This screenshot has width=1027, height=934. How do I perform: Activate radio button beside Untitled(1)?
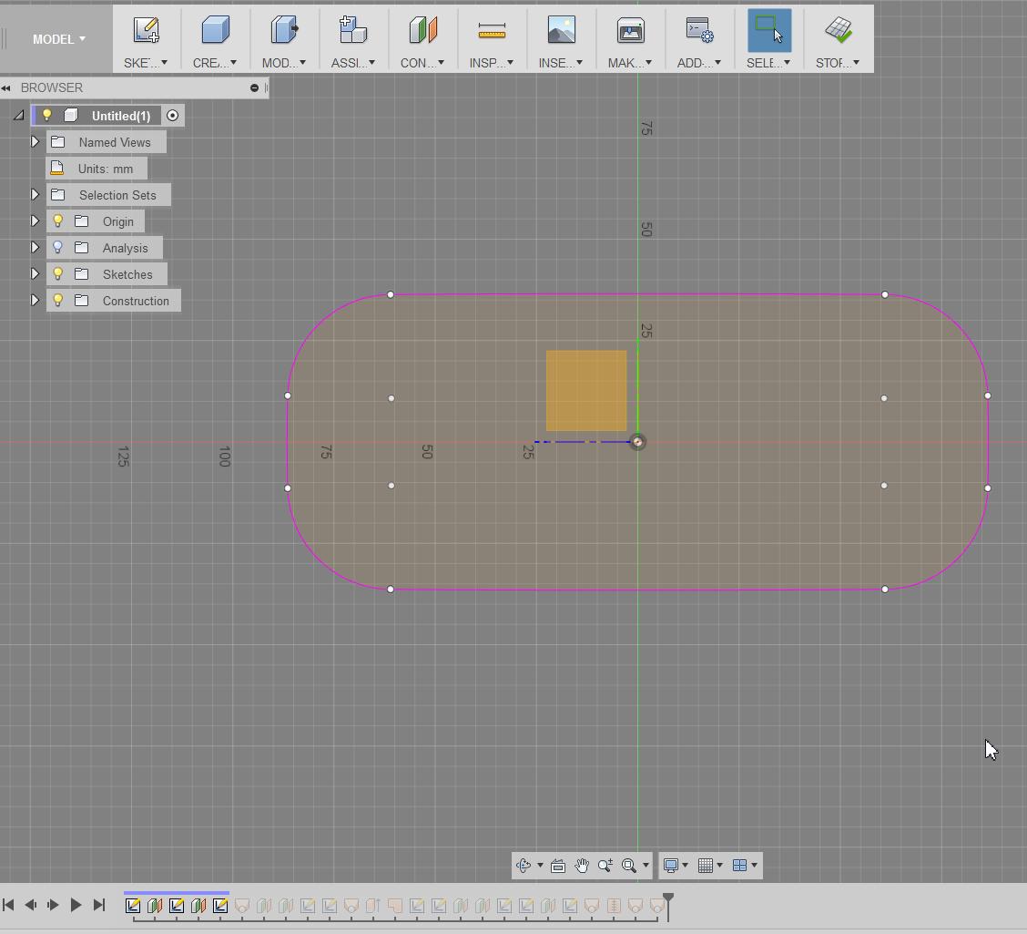[x=173, y=116]
